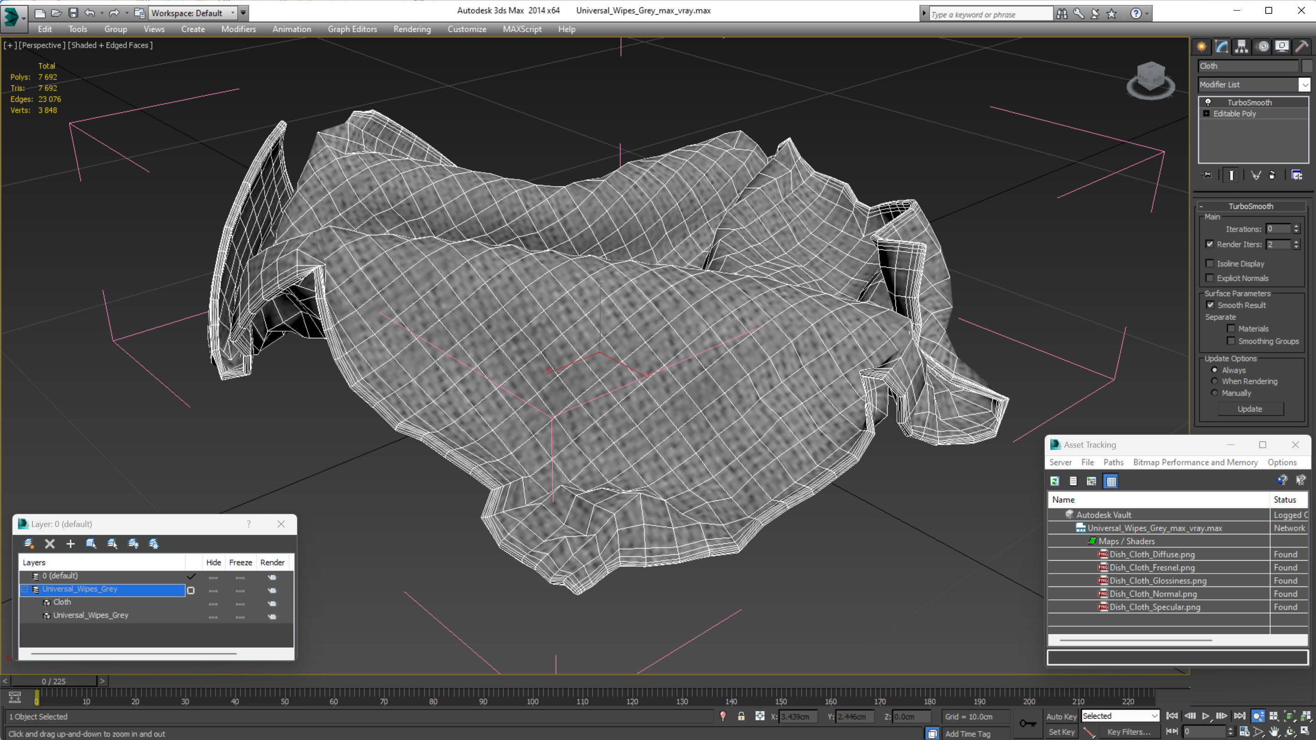
Task: Click Play Animation button
Action: (1206, 716)
